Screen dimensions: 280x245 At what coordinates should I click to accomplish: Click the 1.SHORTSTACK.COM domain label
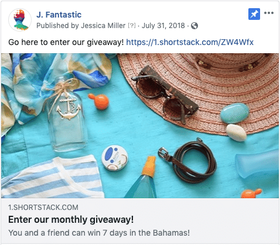[x=43, y=208]
